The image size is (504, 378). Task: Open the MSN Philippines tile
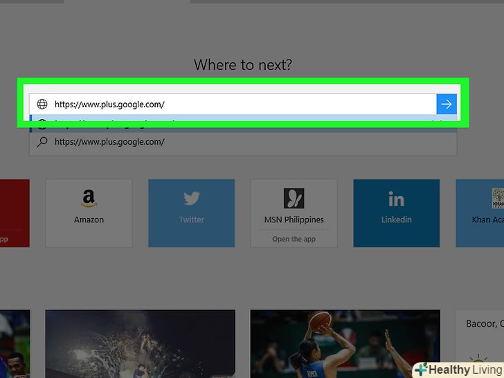point(294,213)
